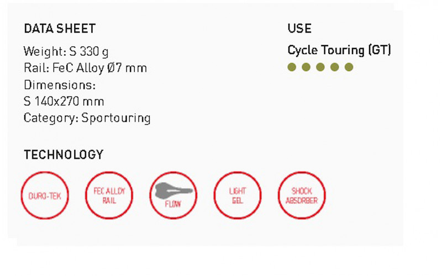Click the Weight S 330 g line
This screenshot has width=442, height=276.
tap(66, 52)
